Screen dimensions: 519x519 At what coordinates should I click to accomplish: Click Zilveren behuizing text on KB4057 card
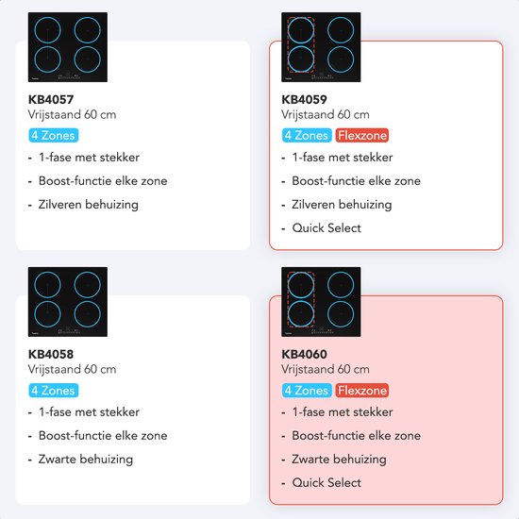pyautogui.click(x=89, y=205)
